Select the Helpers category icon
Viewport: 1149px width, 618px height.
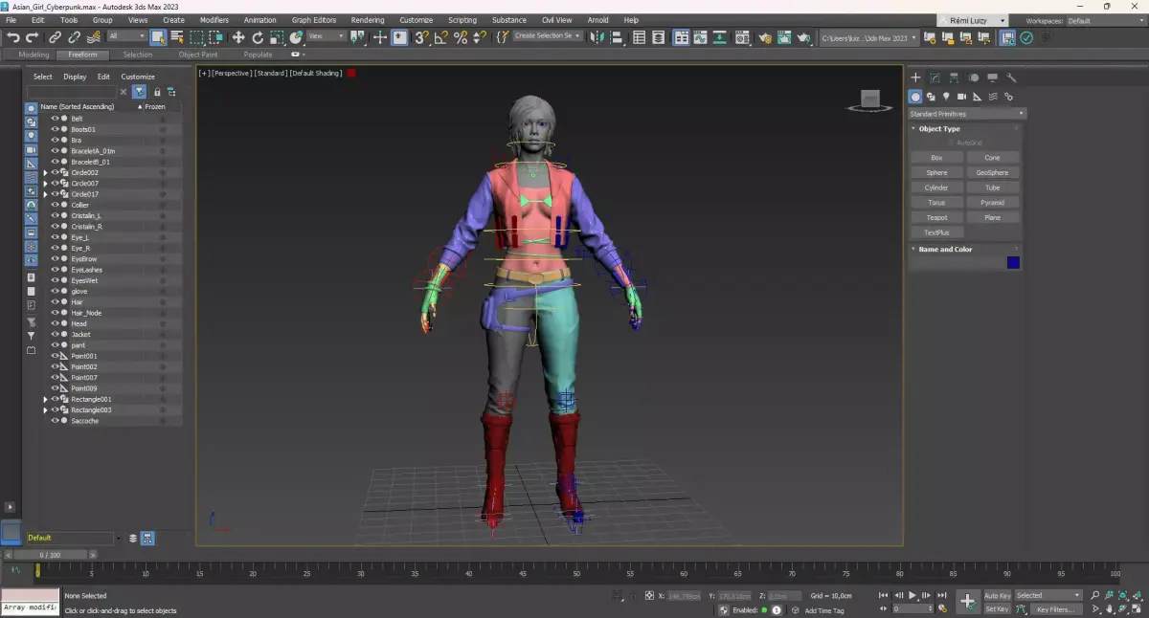click(x=977, y=97)
